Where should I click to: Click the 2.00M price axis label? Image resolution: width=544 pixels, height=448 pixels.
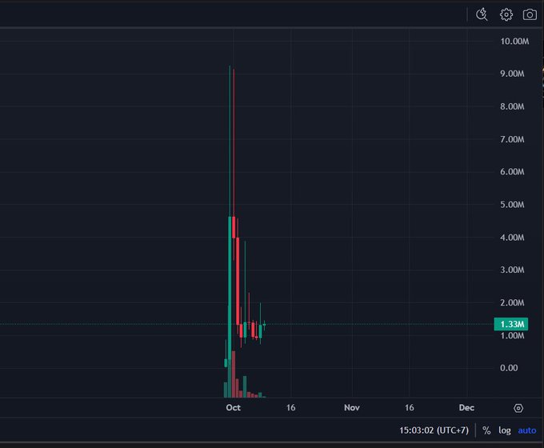(x=512, y=303)
